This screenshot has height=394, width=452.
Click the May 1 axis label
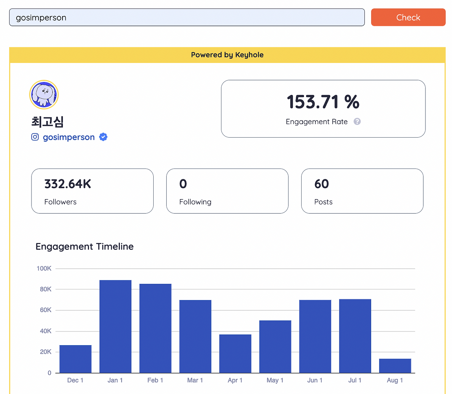pyautogui.click(x=275, y=380)
